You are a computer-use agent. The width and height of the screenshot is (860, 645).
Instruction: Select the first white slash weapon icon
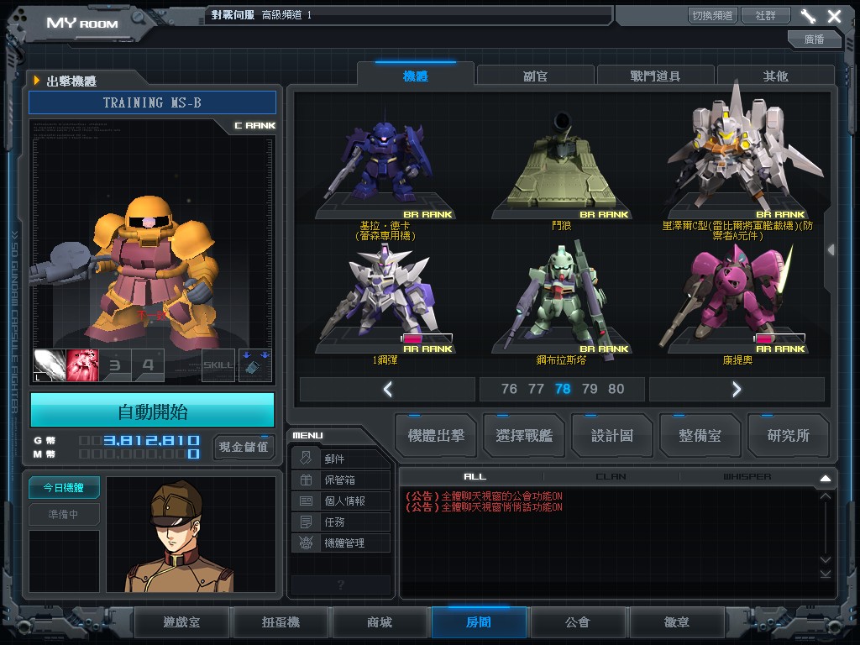point(50,364)
